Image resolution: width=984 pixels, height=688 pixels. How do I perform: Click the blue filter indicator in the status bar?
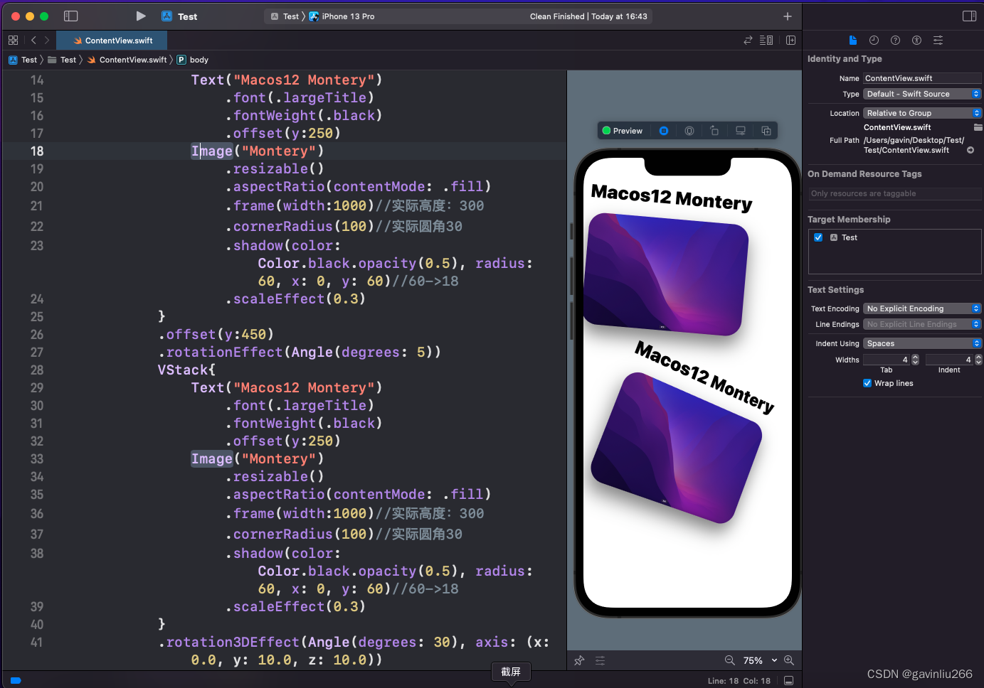click(x=16, y=680)
